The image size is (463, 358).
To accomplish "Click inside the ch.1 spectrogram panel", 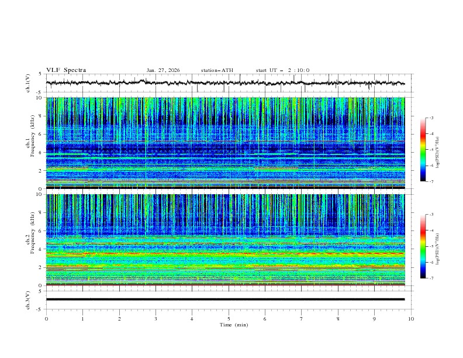I will click(x=225, y=143).
